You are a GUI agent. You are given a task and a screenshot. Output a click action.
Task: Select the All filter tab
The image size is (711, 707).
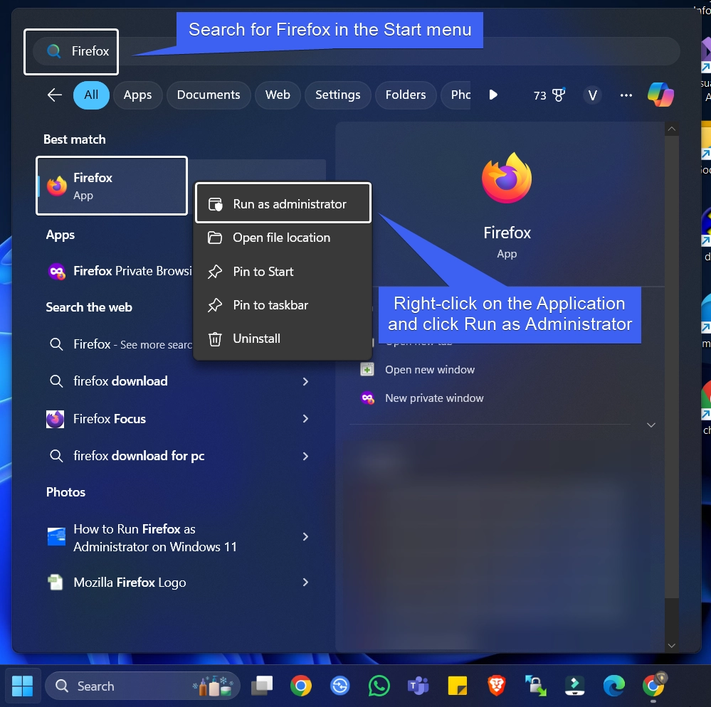(91, 95)
